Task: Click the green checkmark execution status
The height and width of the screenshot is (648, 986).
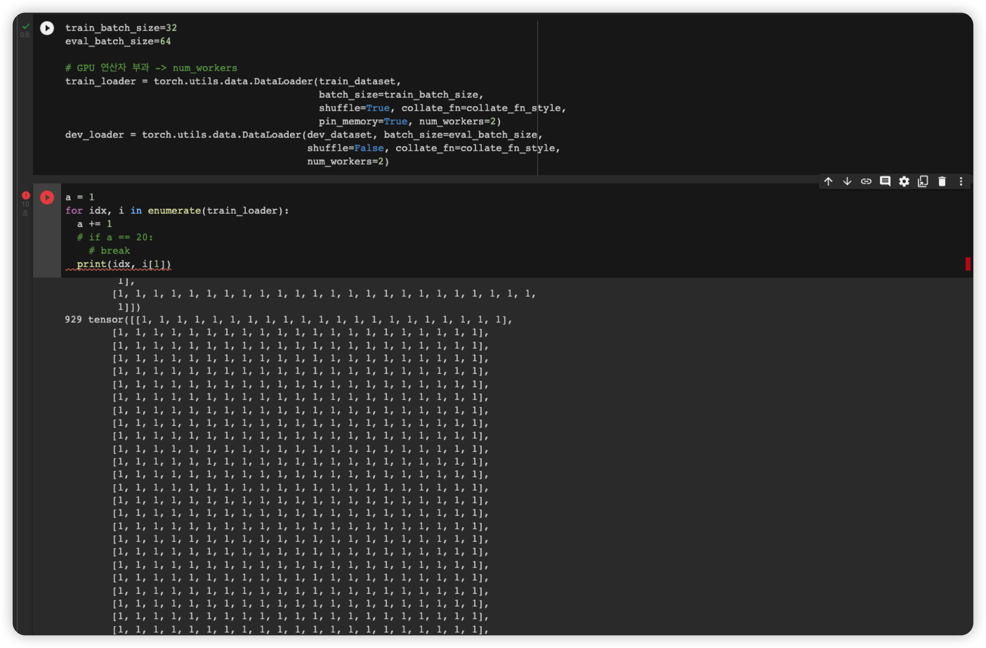Action: [26, 27]
